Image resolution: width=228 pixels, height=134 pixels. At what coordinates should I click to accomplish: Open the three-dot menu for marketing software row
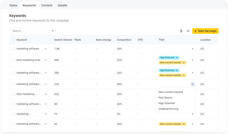click(x=46, y=49)
